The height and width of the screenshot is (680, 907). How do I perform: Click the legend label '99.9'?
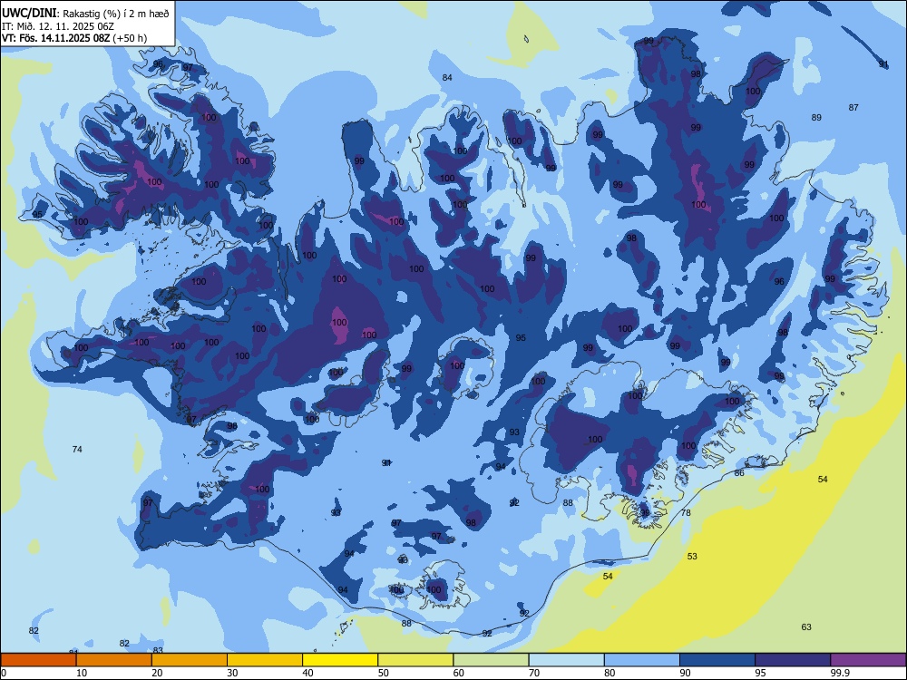tap(841, 673)
